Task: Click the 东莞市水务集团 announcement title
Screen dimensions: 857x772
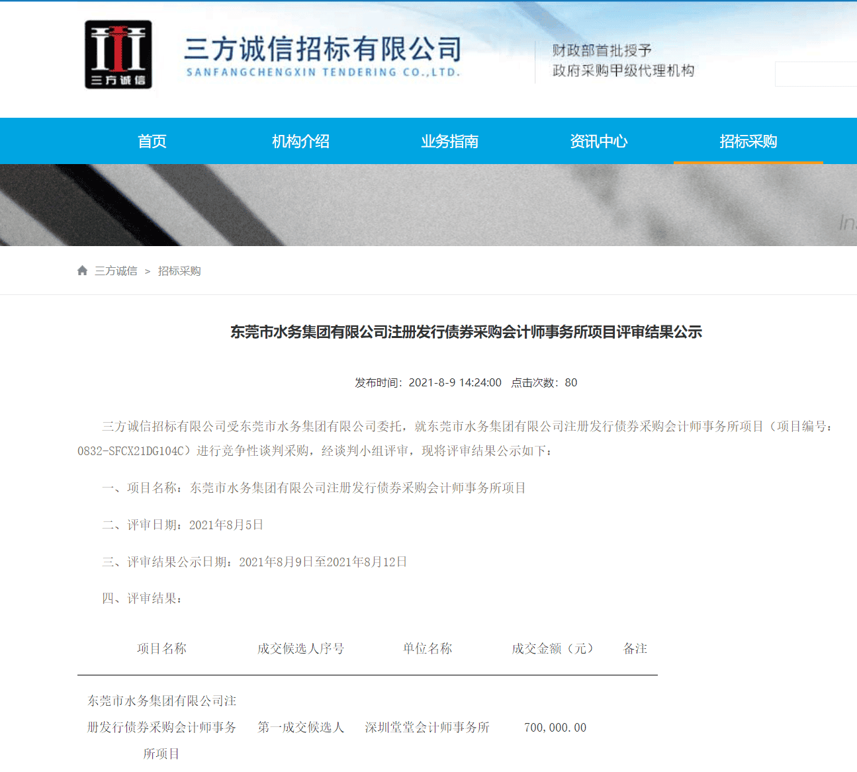Action: tap(465, 332)
